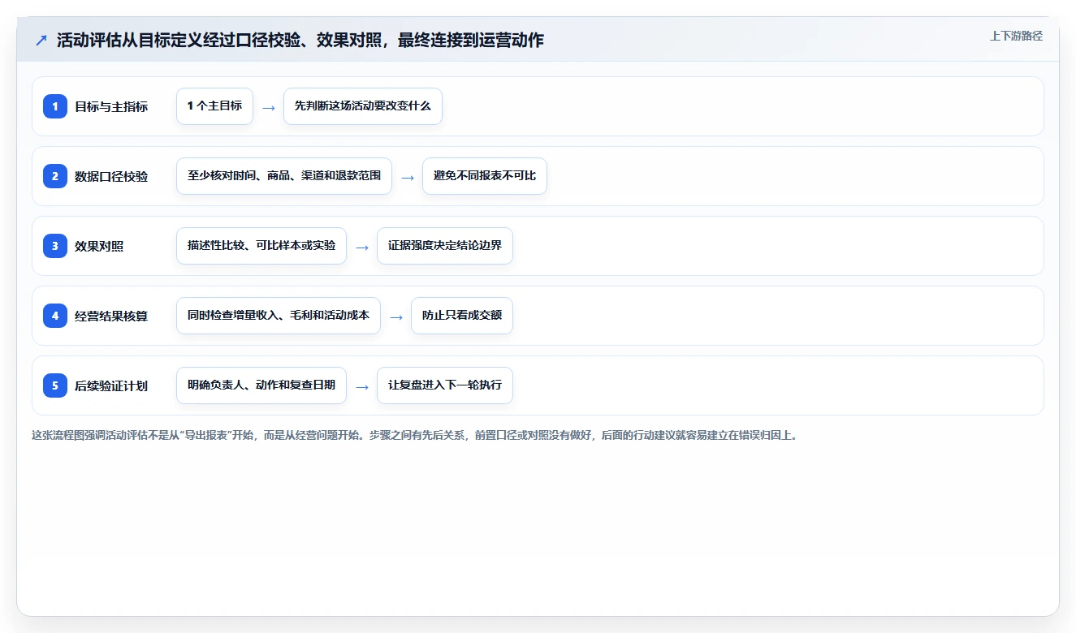Select the step 4 number badge

coord(55,316)
